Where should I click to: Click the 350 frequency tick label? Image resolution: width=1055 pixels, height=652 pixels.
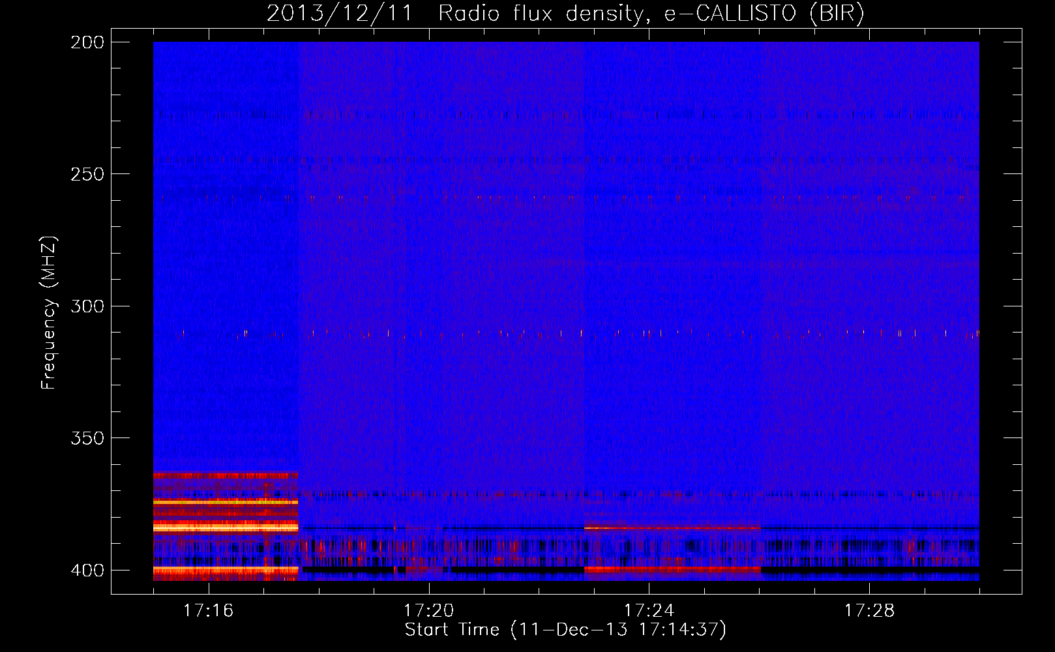(87, 437)
